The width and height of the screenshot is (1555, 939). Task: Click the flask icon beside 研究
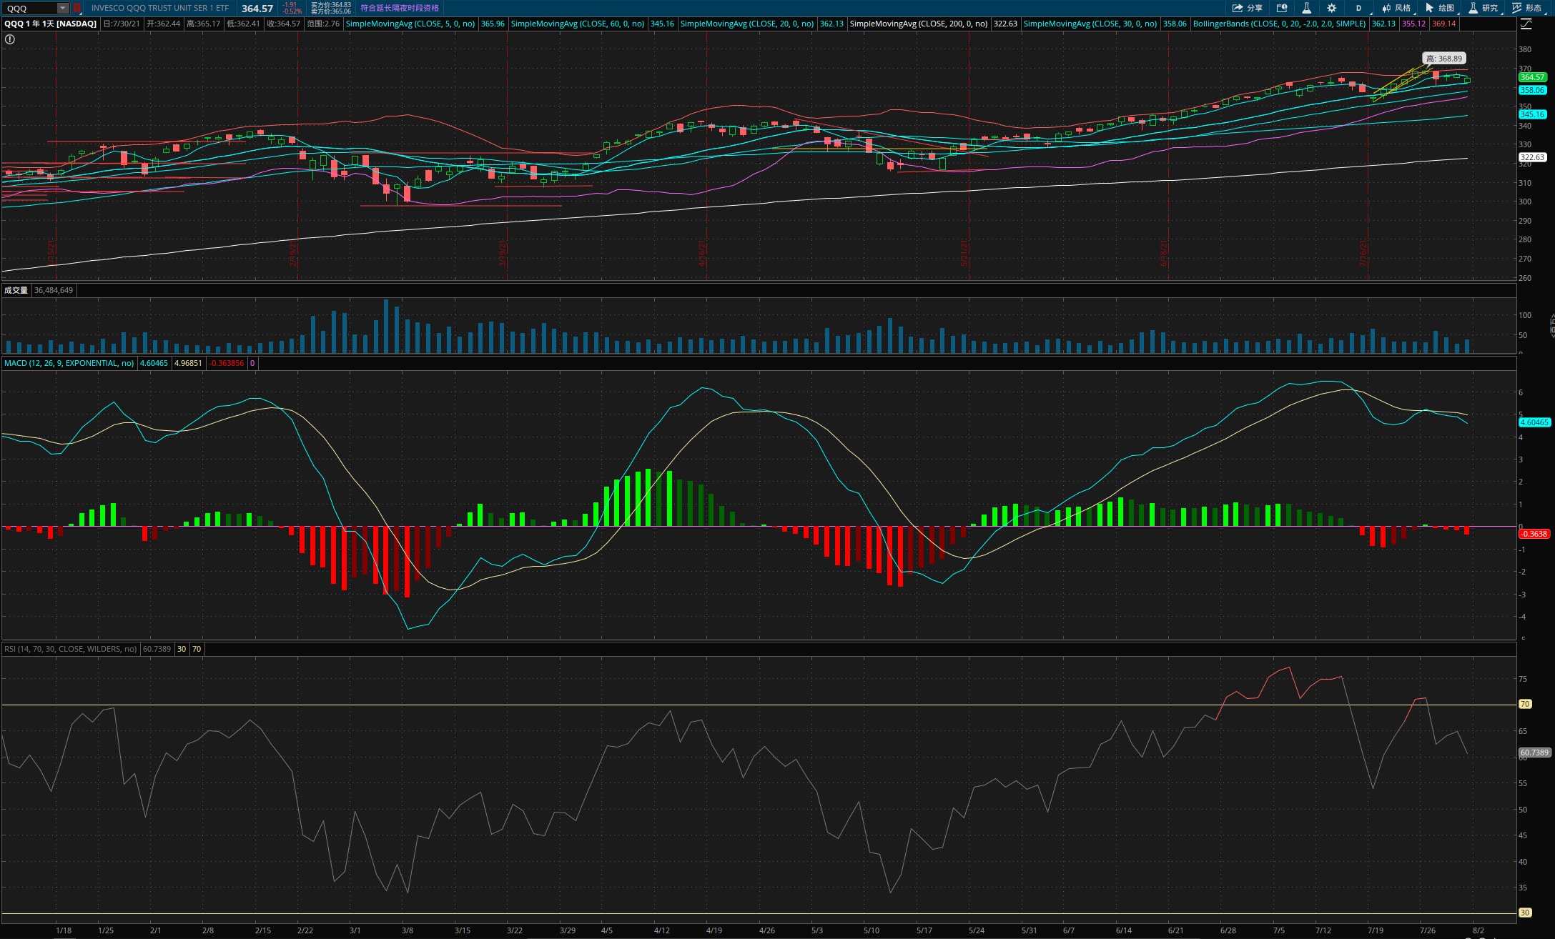pos(1473,9)
